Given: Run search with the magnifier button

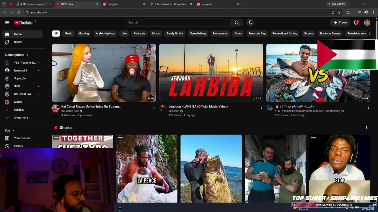Looking at the screenshot, I should pyautogui.click(x=237, y=22).
